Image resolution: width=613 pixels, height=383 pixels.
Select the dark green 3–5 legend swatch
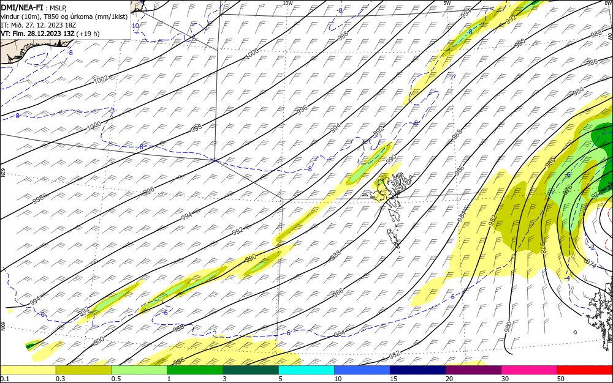point(251,370)
